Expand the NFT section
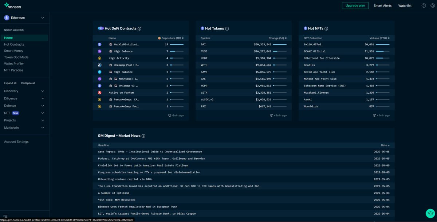This screenshot has width=437, height=222. (x=24, y=113)
